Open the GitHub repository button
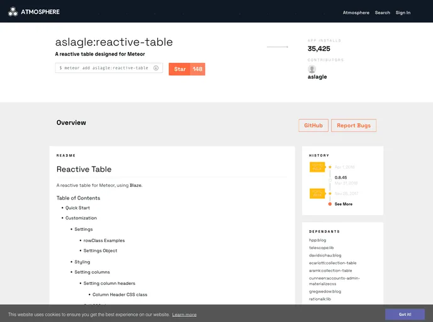 (313, 126)
